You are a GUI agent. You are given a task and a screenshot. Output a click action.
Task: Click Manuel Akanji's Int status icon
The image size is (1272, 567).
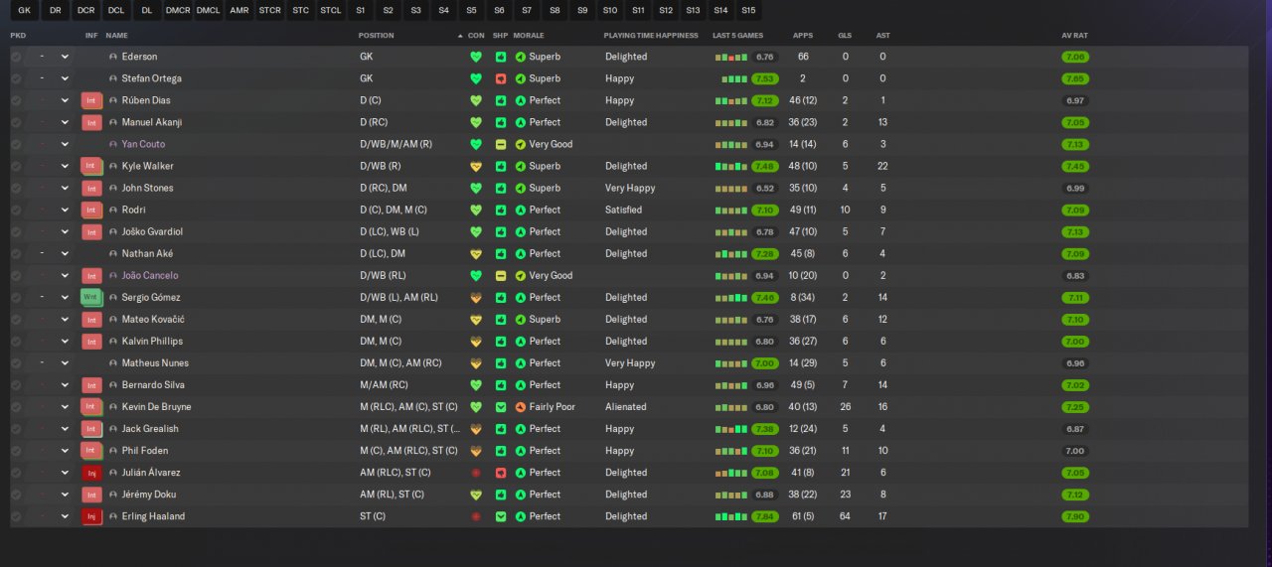tap(91, 122)
